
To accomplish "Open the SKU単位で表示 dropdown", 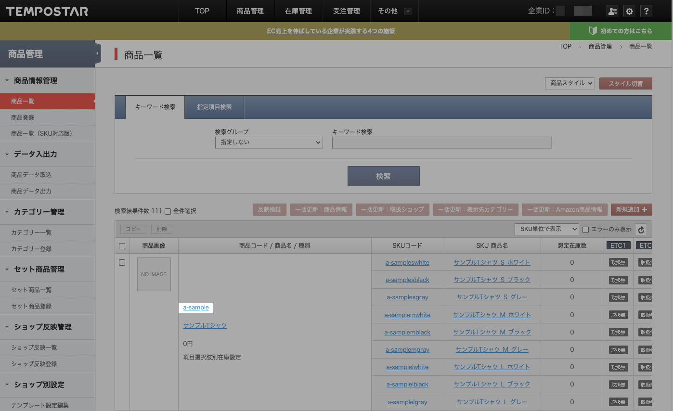I will point(546,229).
